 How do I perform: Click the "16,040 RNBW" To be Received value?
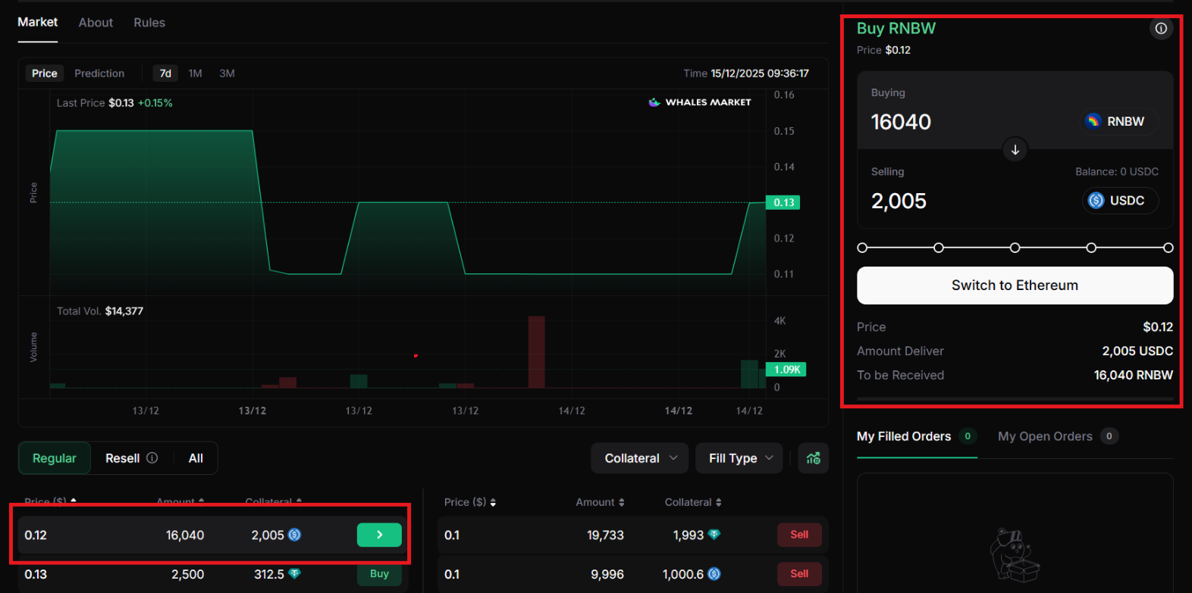1134,376
